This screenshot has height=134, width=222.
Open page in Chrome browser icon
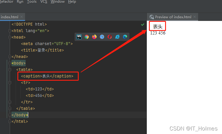87,37
